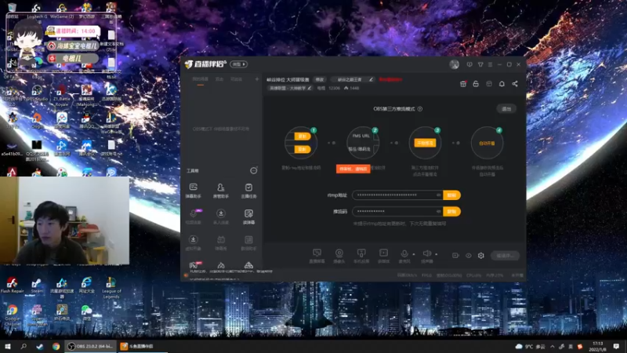Open the 房管助手 tool icon

point(221,191)
